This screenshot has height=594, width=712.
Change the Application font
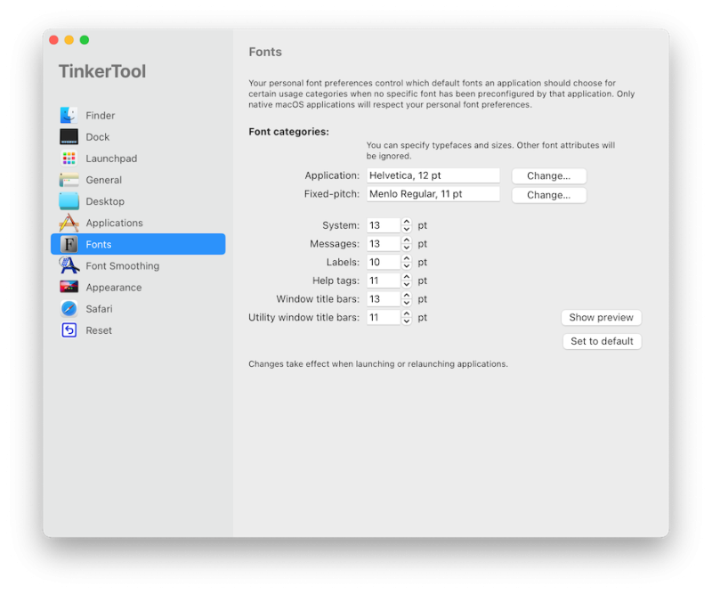[x=548, y=175]
